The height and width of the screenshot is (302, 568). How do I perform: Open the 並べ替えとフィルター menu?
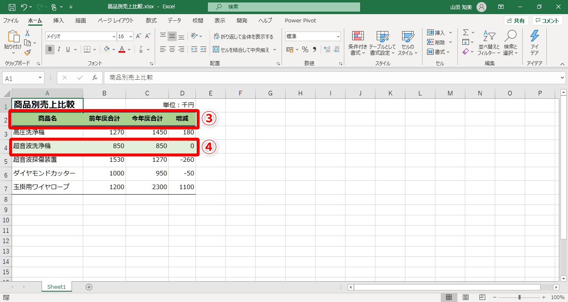coord(489,43)
